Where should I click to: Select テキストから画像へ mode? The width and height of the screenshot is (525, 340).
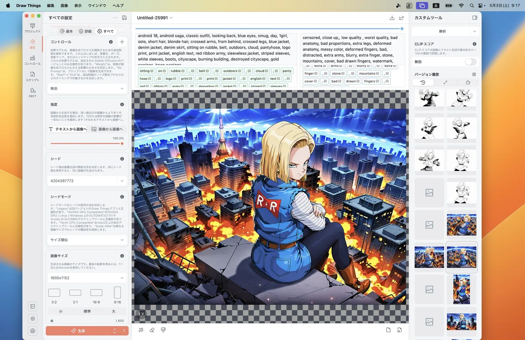pos(68,129)
